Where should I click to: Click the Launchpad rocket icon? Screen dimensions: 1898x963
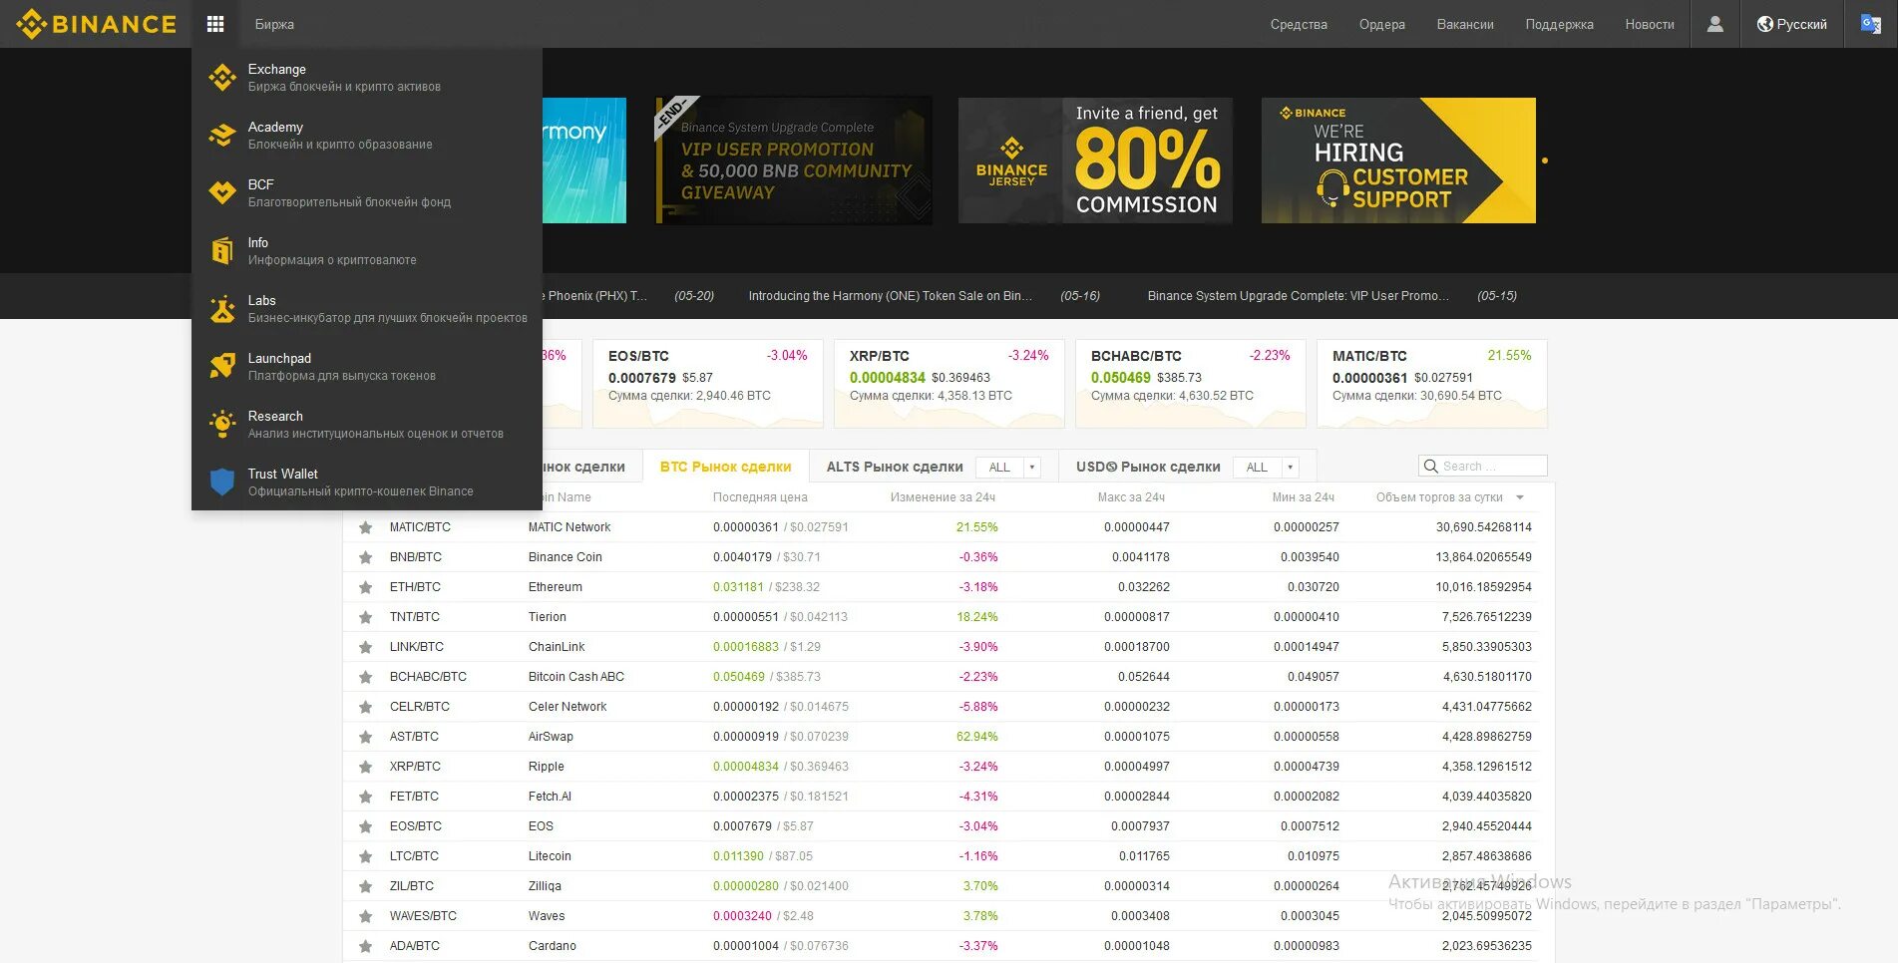(x=222, y=367)
